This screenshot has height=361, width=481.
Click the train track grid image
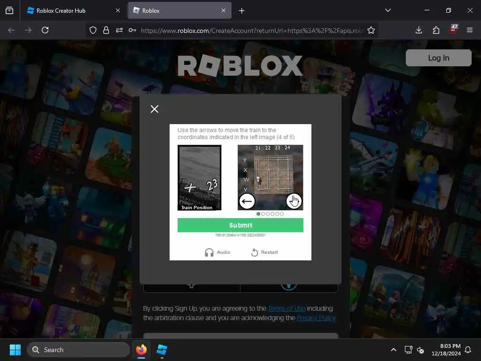click(270, 177)
